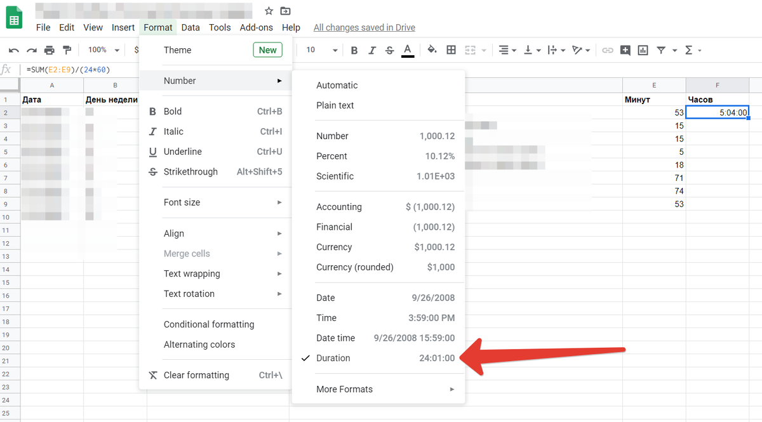This screenshot has width=762, height=422.
Task: Open the Text wrapping toolbar dropdown
Action: (556, 50)
